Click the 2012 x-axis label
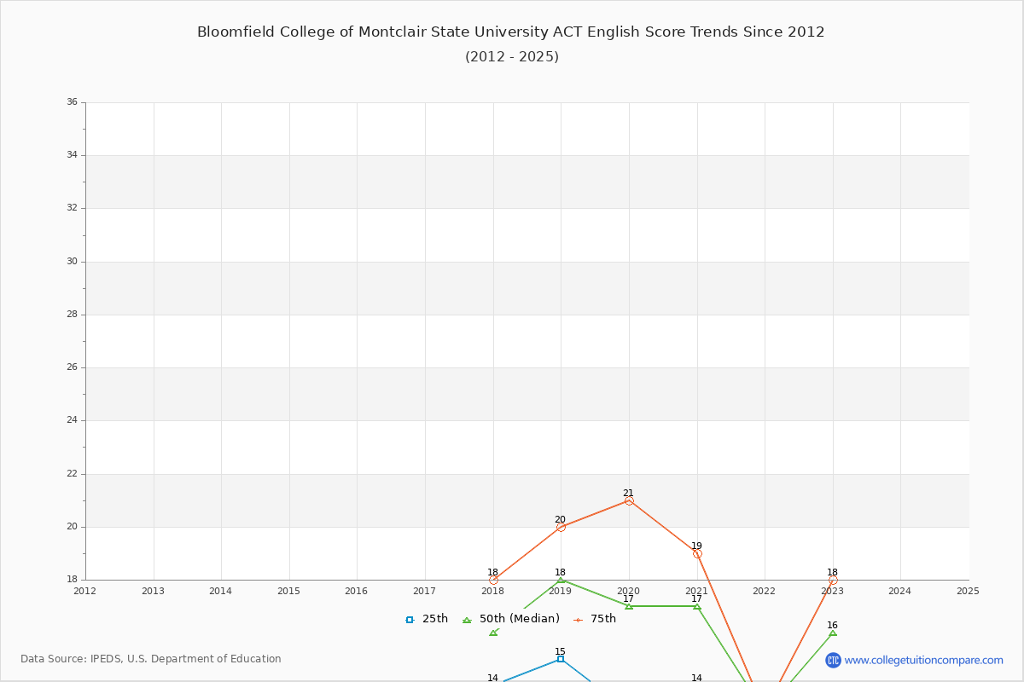1024x682 pixels. tap(85, 591)
